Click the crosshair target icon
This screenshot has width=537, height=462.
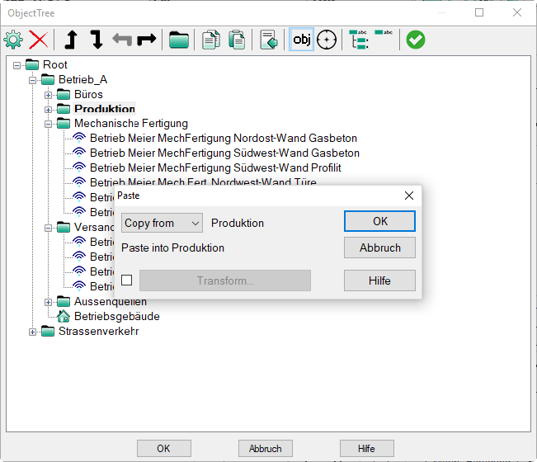coord(327,40)
